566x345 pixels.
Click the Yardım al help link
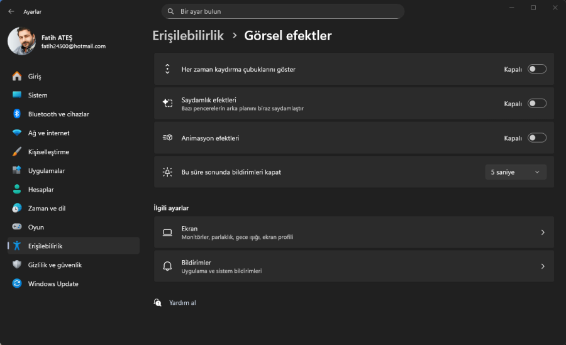[182, 302]
